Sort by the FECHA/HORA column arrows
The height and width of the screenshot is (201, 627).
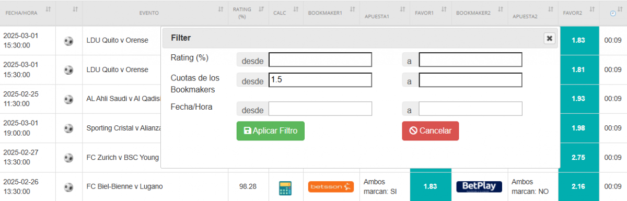pos(49,9)
